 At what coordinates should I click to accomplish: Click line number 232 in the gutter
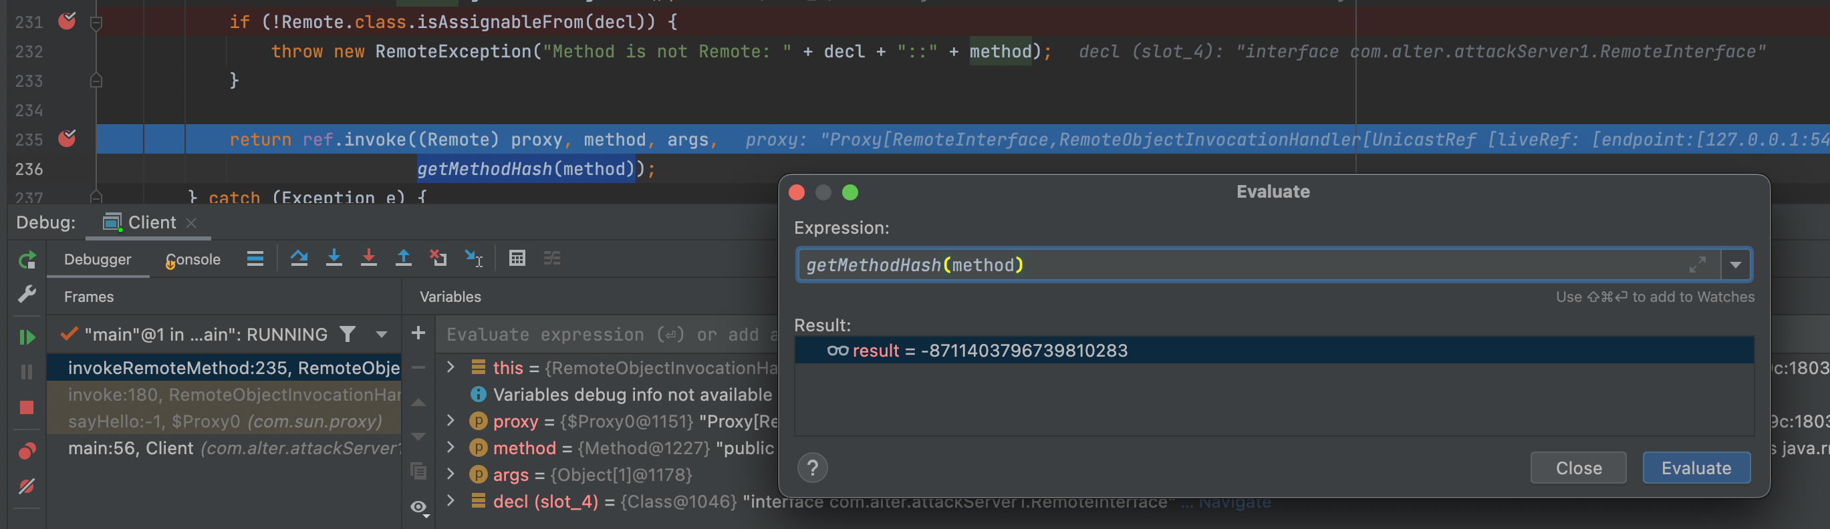pyautogui.click(x=29, y=52)
